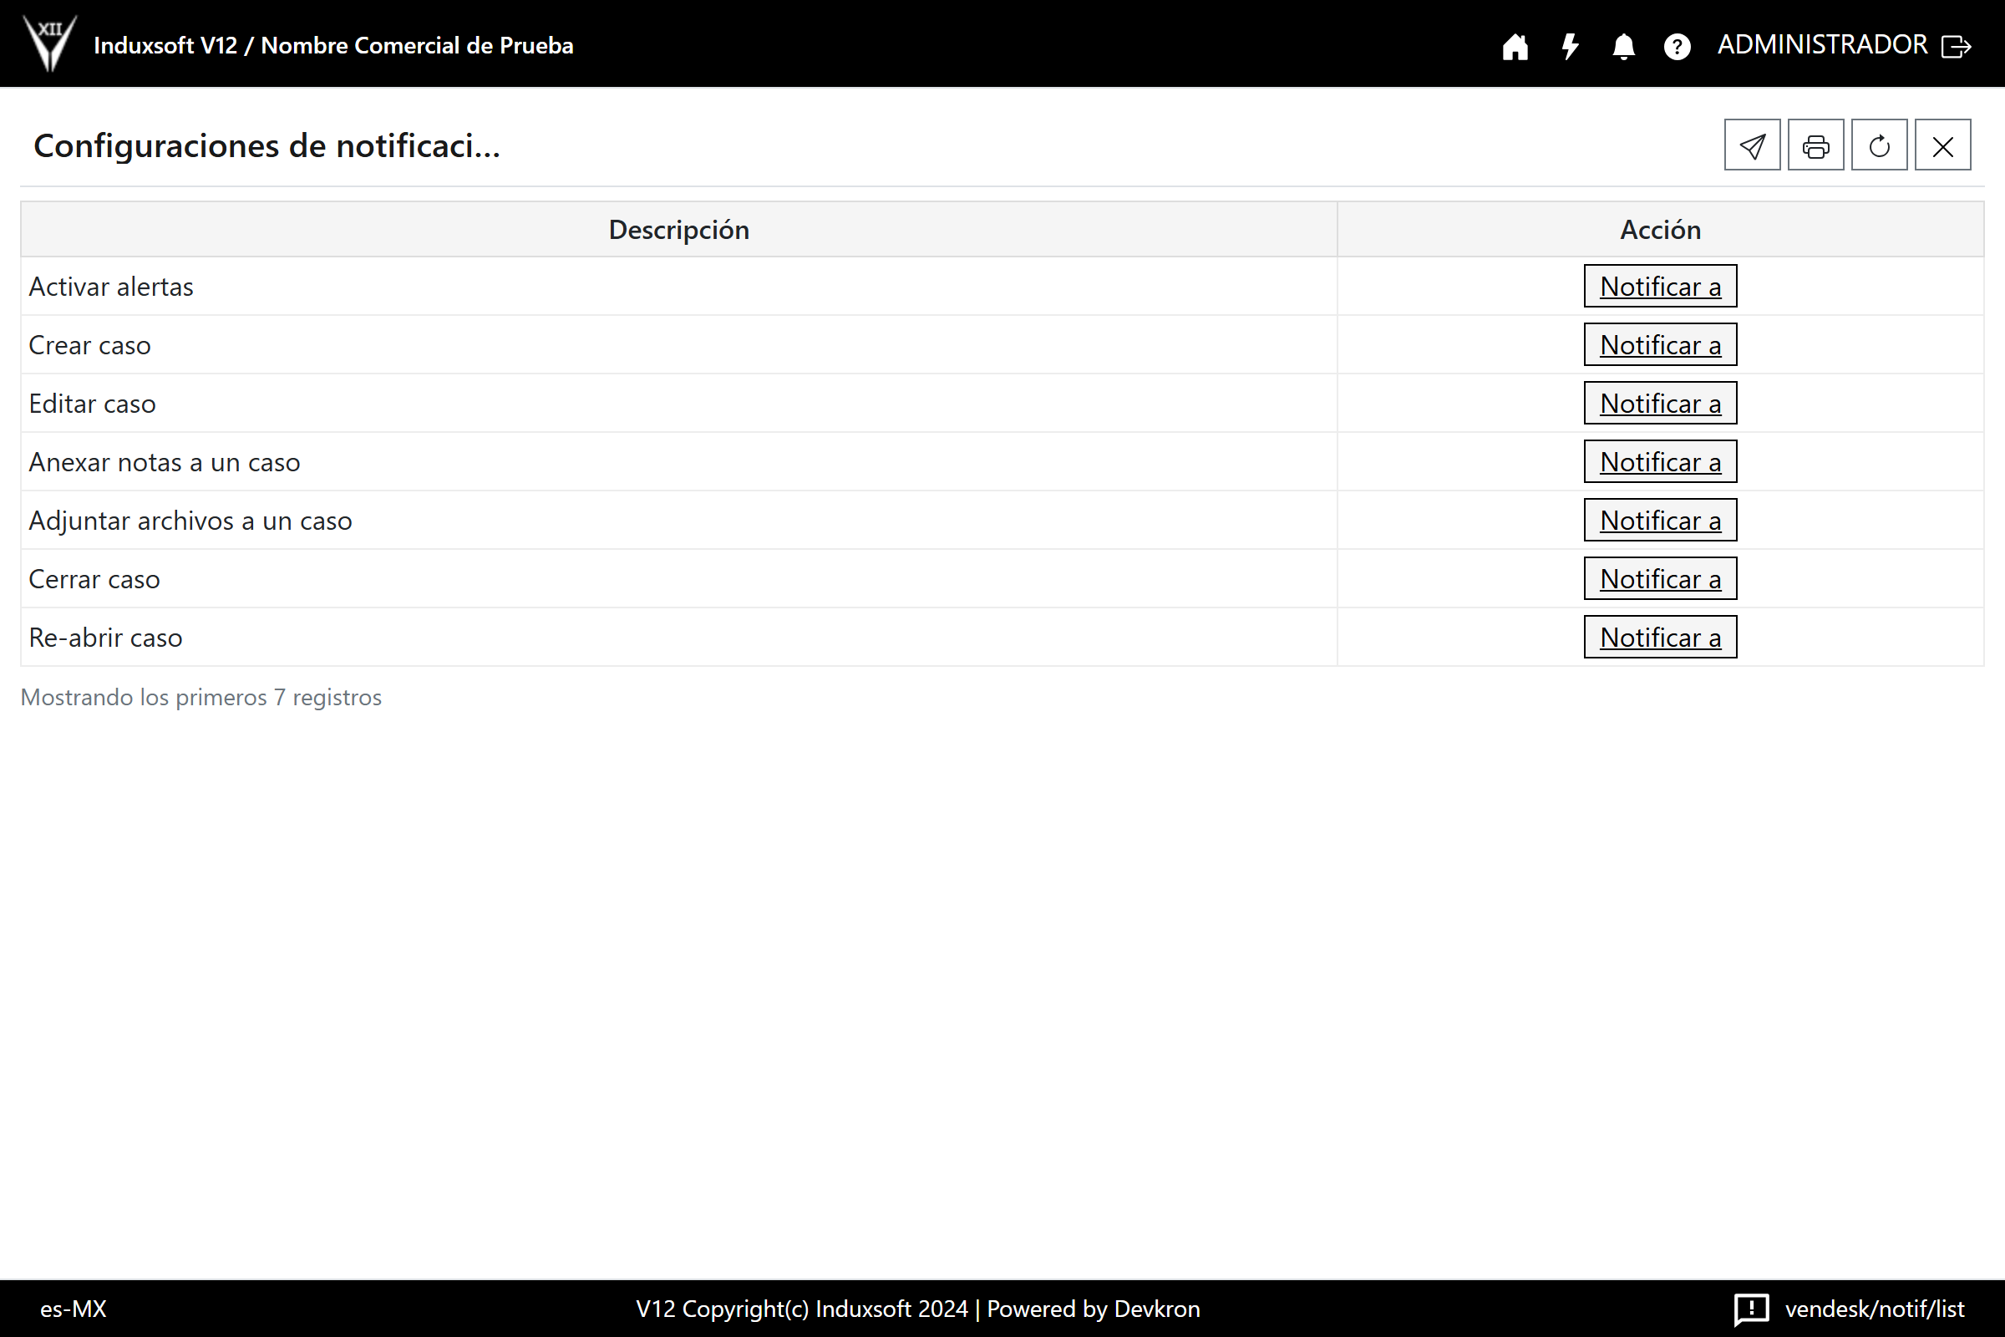Close the Configuraciones de notificaciones view
The height and width of the screenshot is (1337, 2005).
click(x=1942, y=145)
